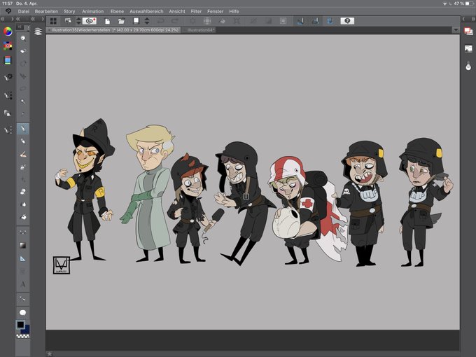The image size is (476, 357).
Task: Switch to the Illustration35 document tab
Action: point(113,30)
